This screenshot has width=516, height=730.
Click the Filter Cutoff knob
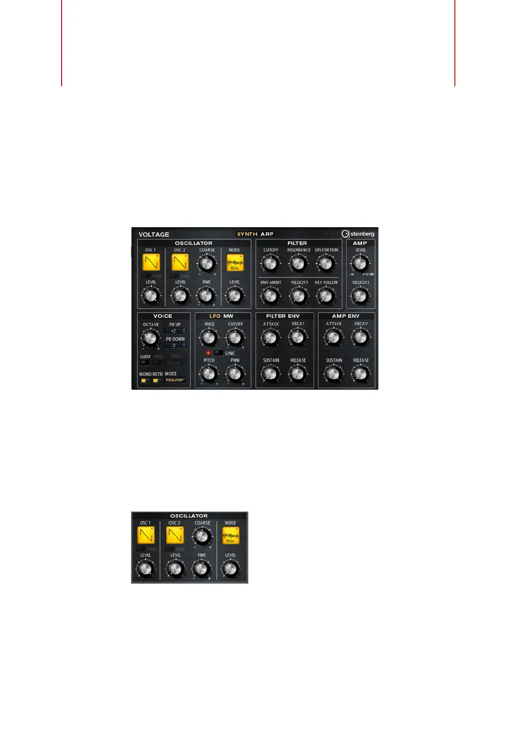point(271,264)
